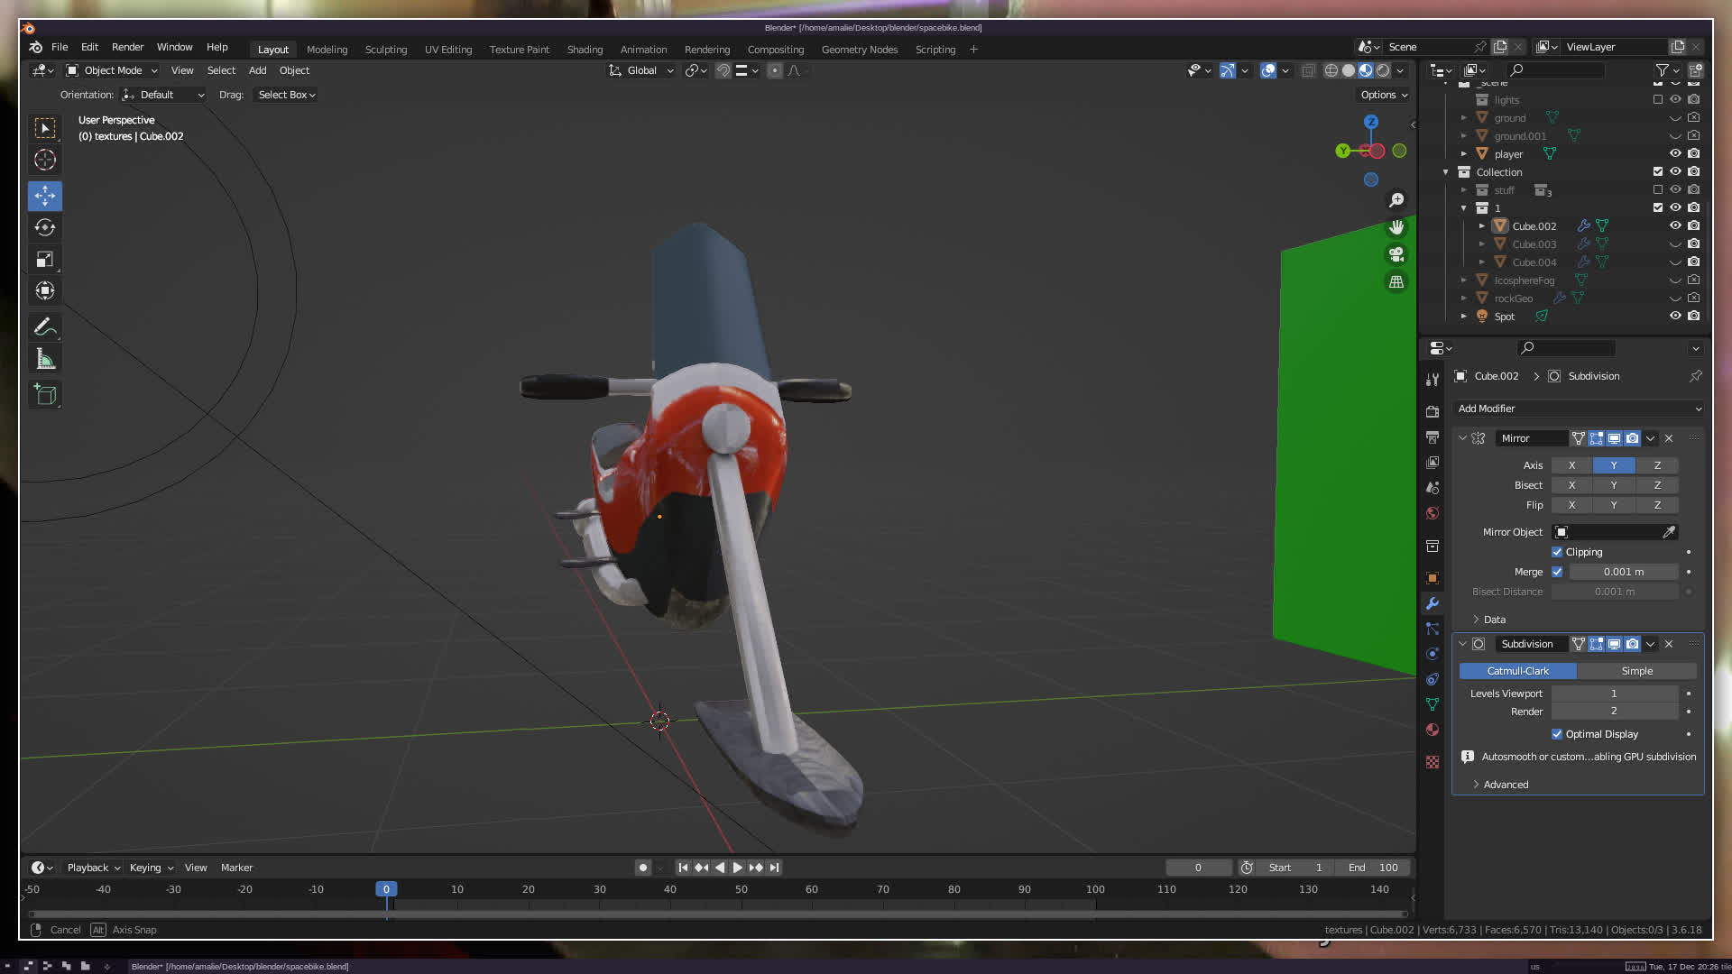Viewport: 1732px width, 974px height.
Task: Toggle camera view in viewport
Action: (x=1396, y=254)
